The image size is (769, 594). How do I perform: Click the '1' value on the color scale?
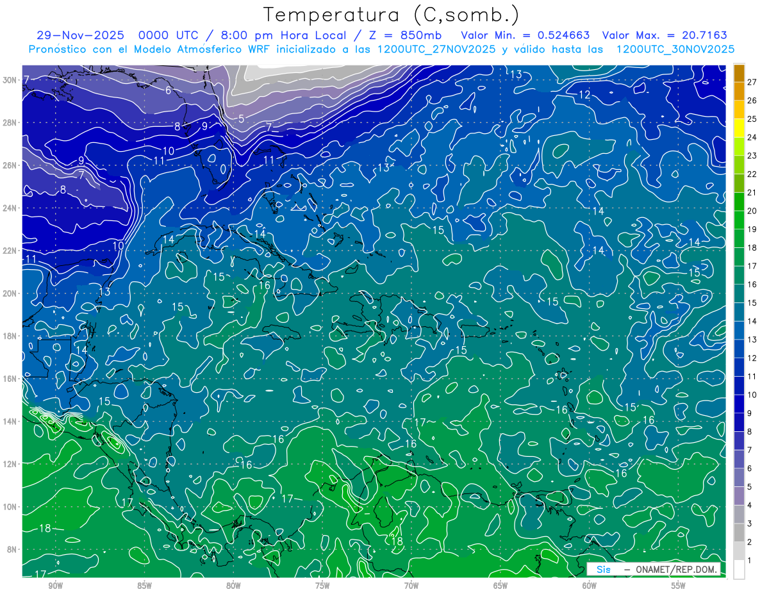tap(750, 561)
